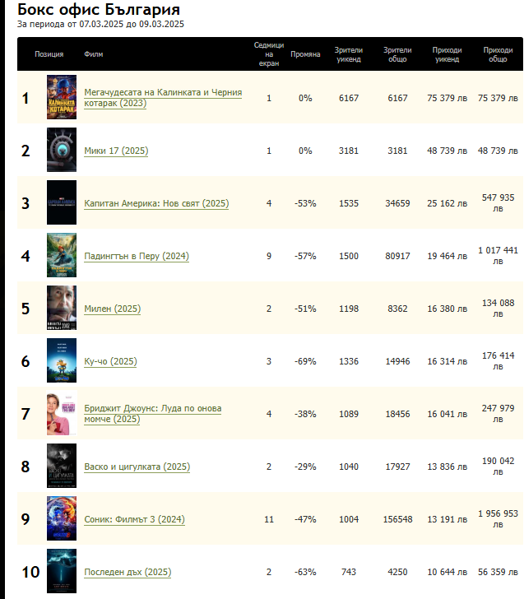This screenshot has width=524, height=599.
Task: Open the Mickey 17 poster thumbnail
Action: pos(62,151)
